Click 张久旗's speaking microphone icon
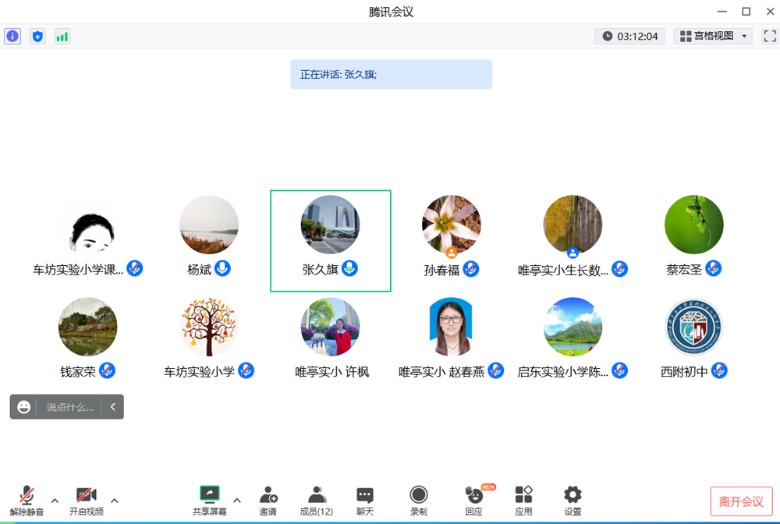 point(349,268)
